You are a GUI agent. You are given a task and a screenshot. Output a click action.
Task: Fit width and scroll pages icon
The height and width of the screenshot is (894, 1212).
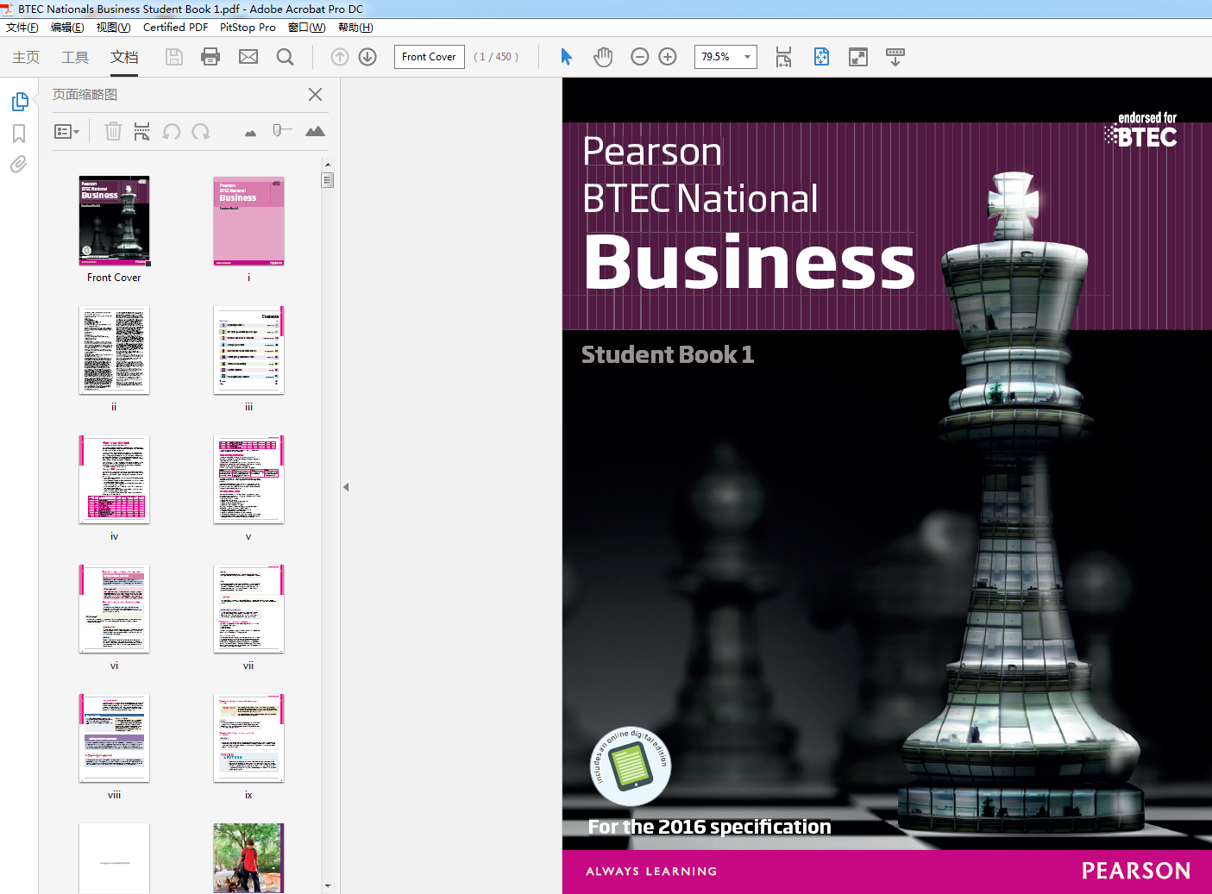click(783, 57)
